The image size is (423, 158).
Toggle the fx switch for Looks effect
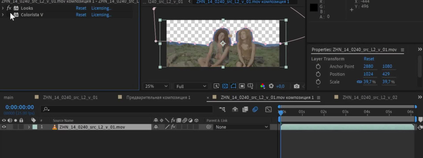(x=9, y=8)
